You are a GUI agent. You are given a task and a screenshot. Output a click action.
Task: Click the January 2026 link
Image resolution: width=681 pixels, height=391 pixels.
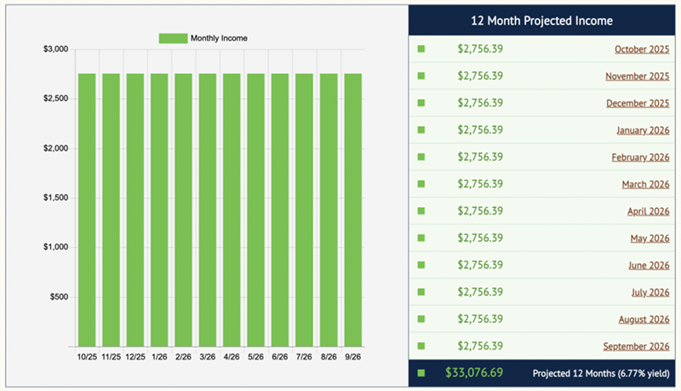pyautogui.click(x=643, y=130)
